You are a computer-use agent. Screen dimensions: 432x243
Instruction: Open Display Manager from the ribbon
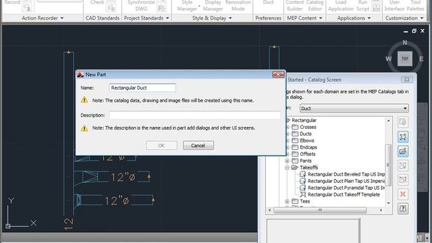pos(213,5)
